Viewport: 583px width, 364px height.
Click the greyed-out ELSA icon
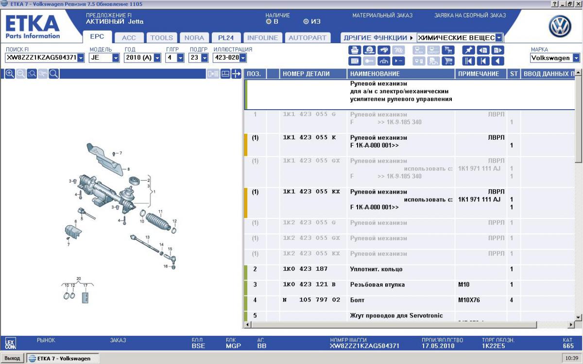(419, 50)
